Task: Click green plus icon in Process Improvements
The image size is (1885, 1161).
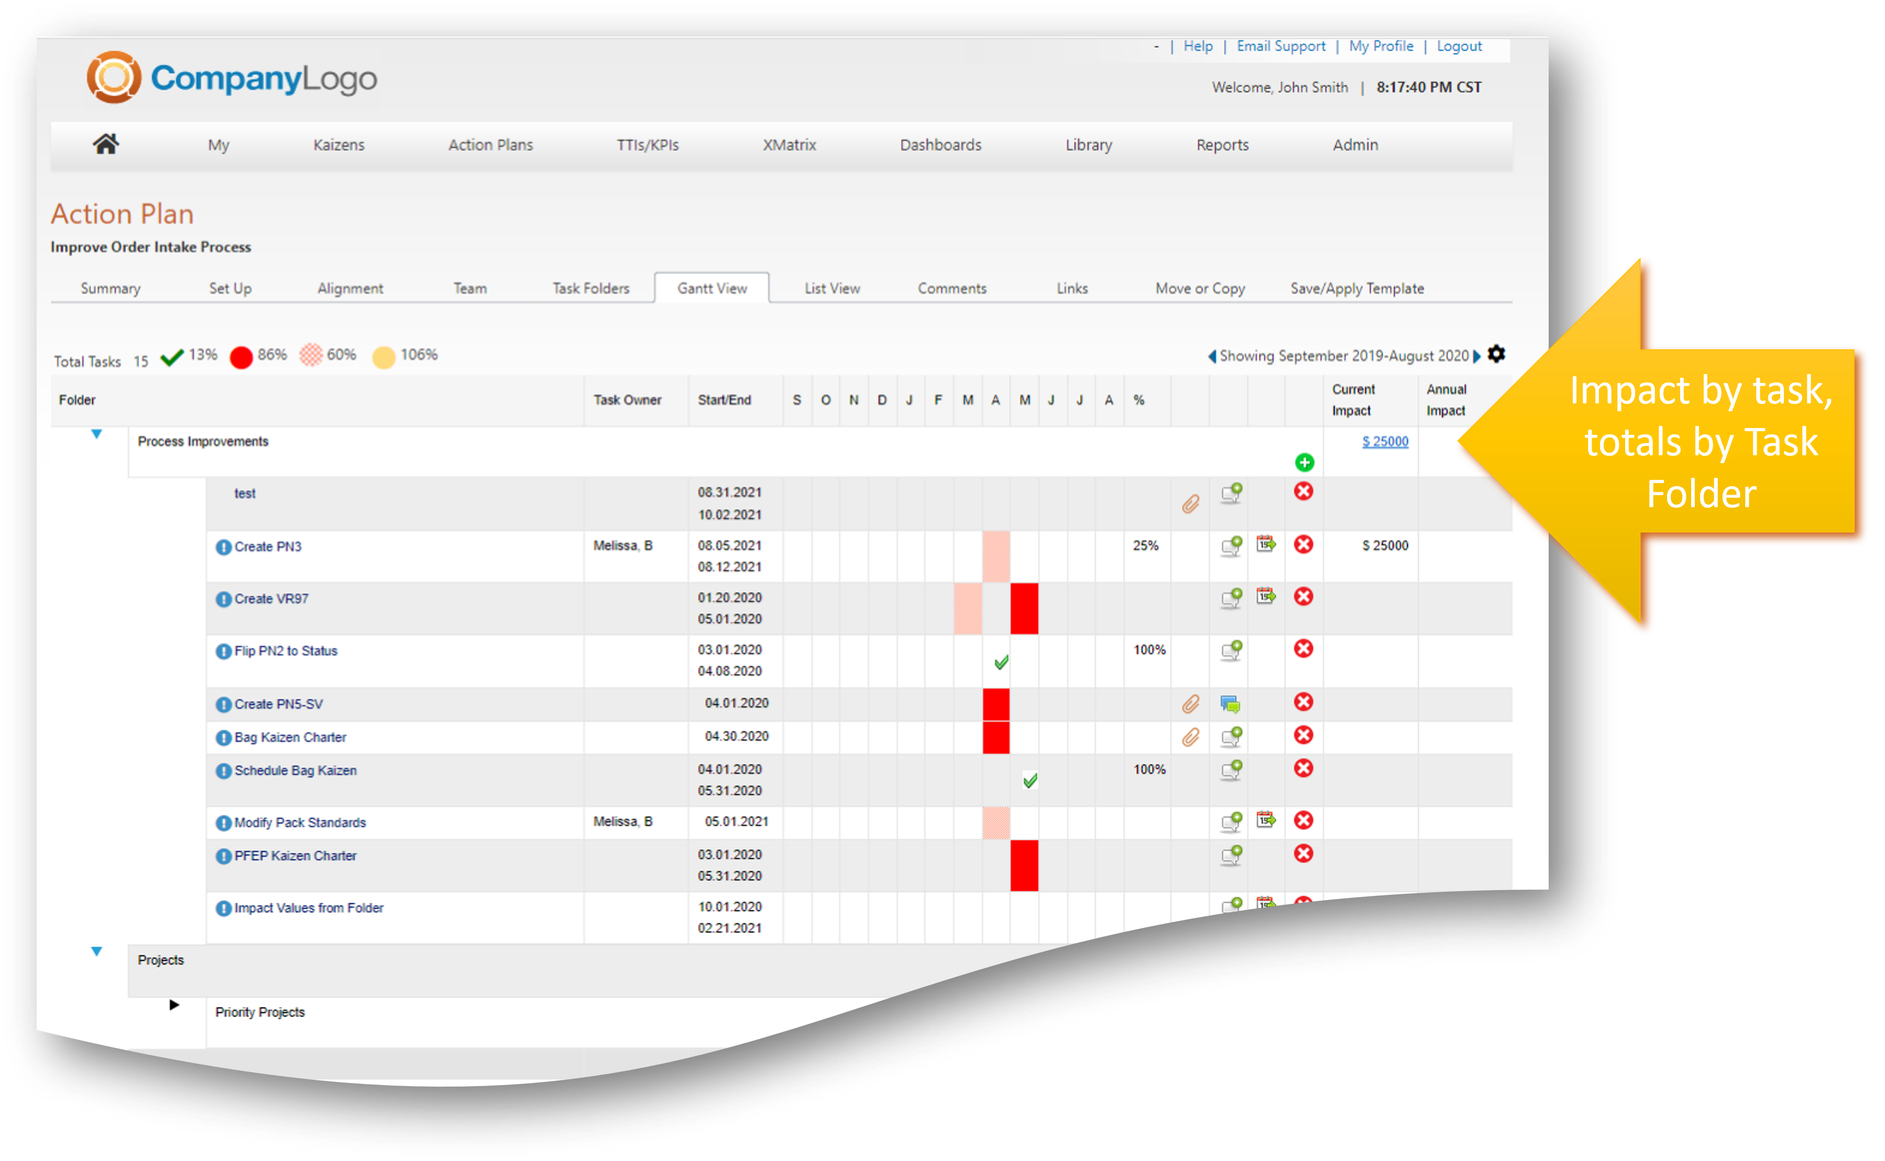Action: point(1304,462)
